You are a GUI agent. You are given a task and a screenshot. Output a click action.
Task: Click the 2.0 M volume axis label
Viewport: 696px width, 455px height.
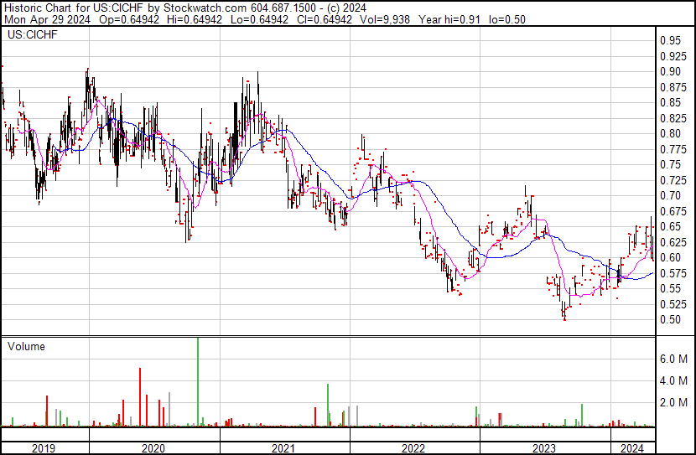coord(673,403)
